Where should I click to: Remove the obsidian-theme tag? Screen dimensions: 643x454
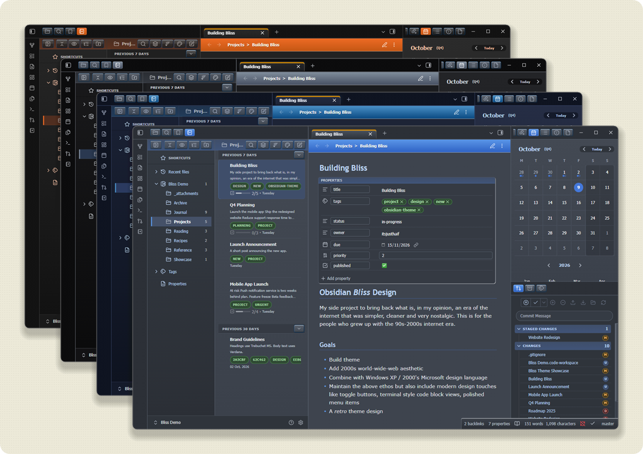pyautogui.click(x=419, y=210)
